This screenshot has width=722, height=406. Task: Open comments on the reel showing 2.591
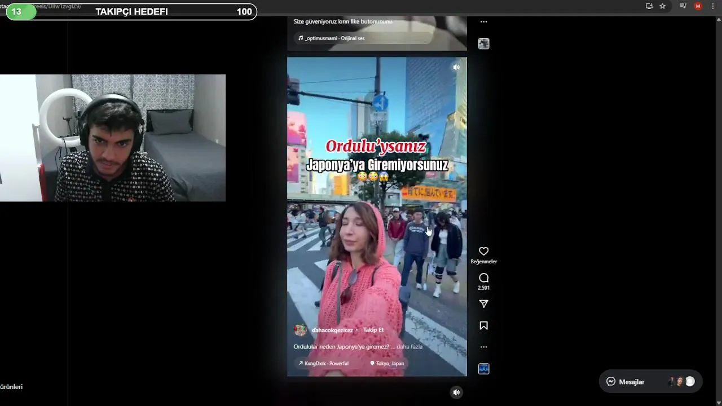tap(483, 277)
